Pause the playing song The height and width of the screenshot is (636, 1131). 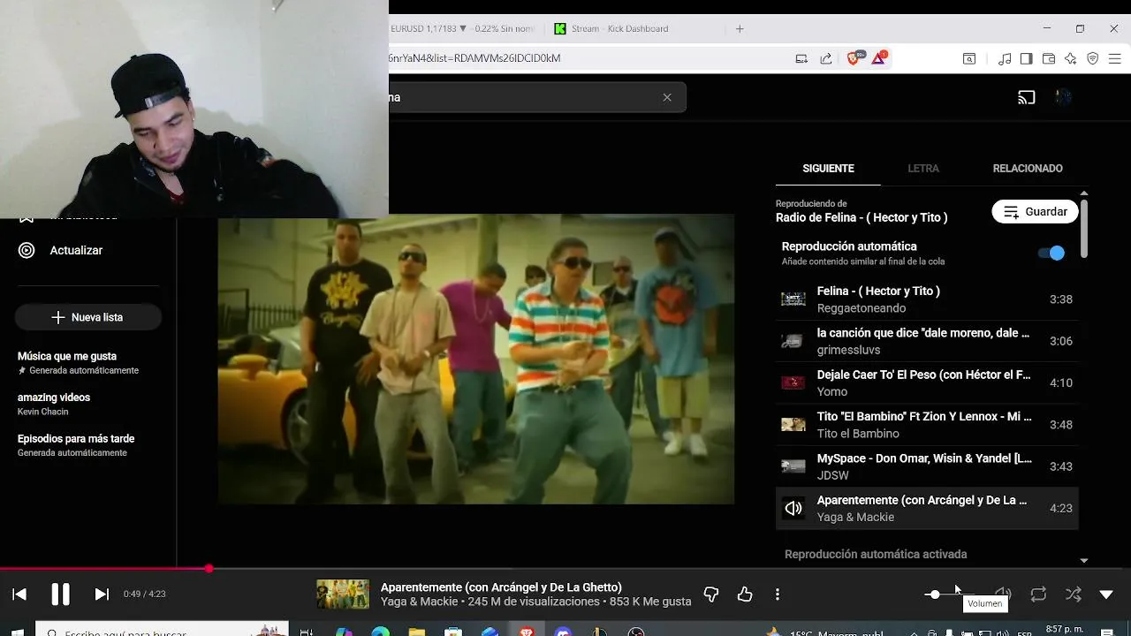60,594
